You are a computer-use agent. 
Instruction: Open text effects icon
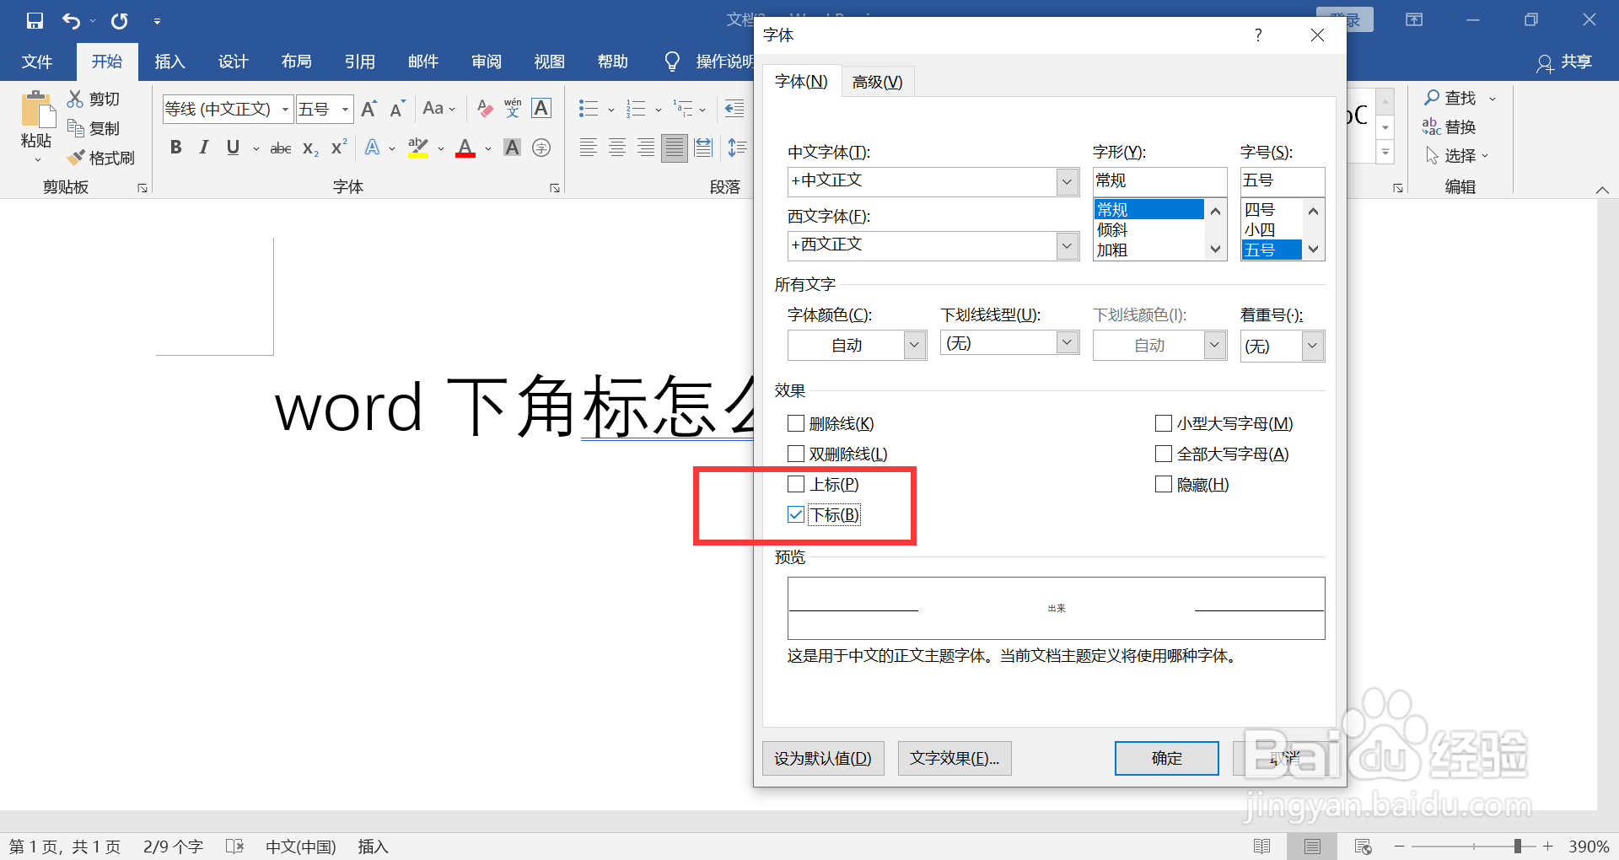click(x=372, y=148)
